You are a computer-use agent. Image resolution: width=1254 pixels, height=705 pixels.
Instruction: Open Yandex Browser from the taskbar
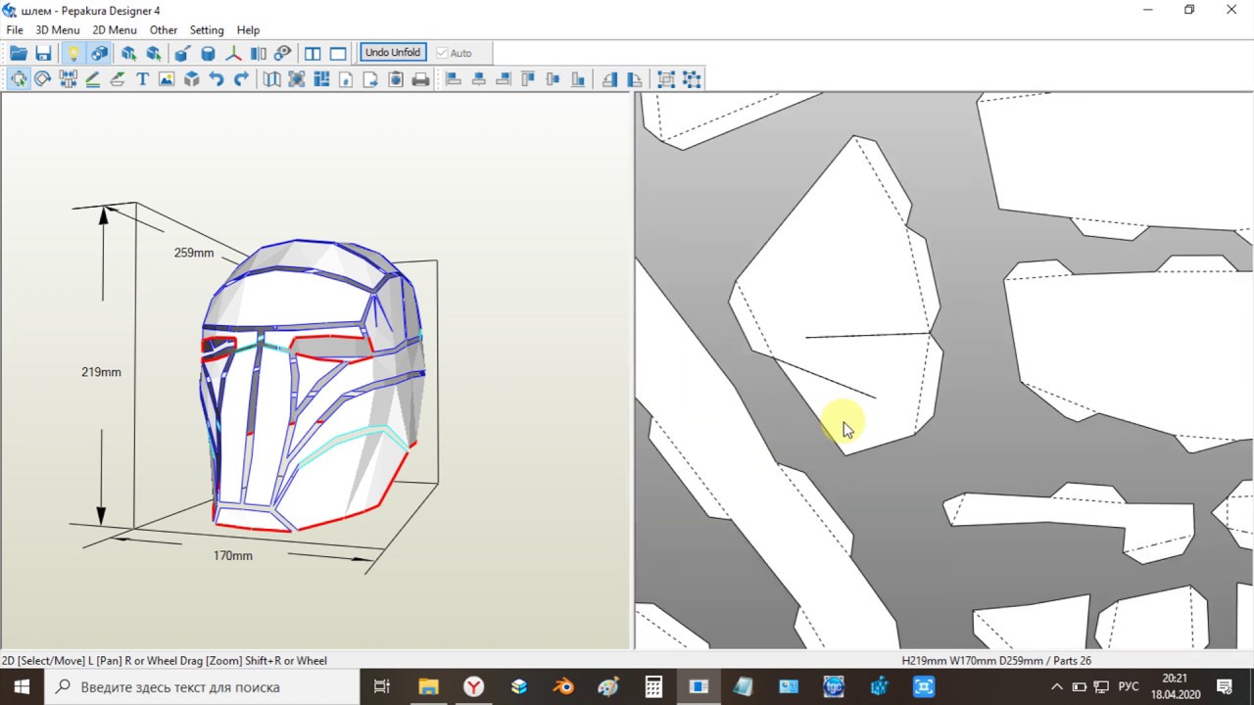473,686
